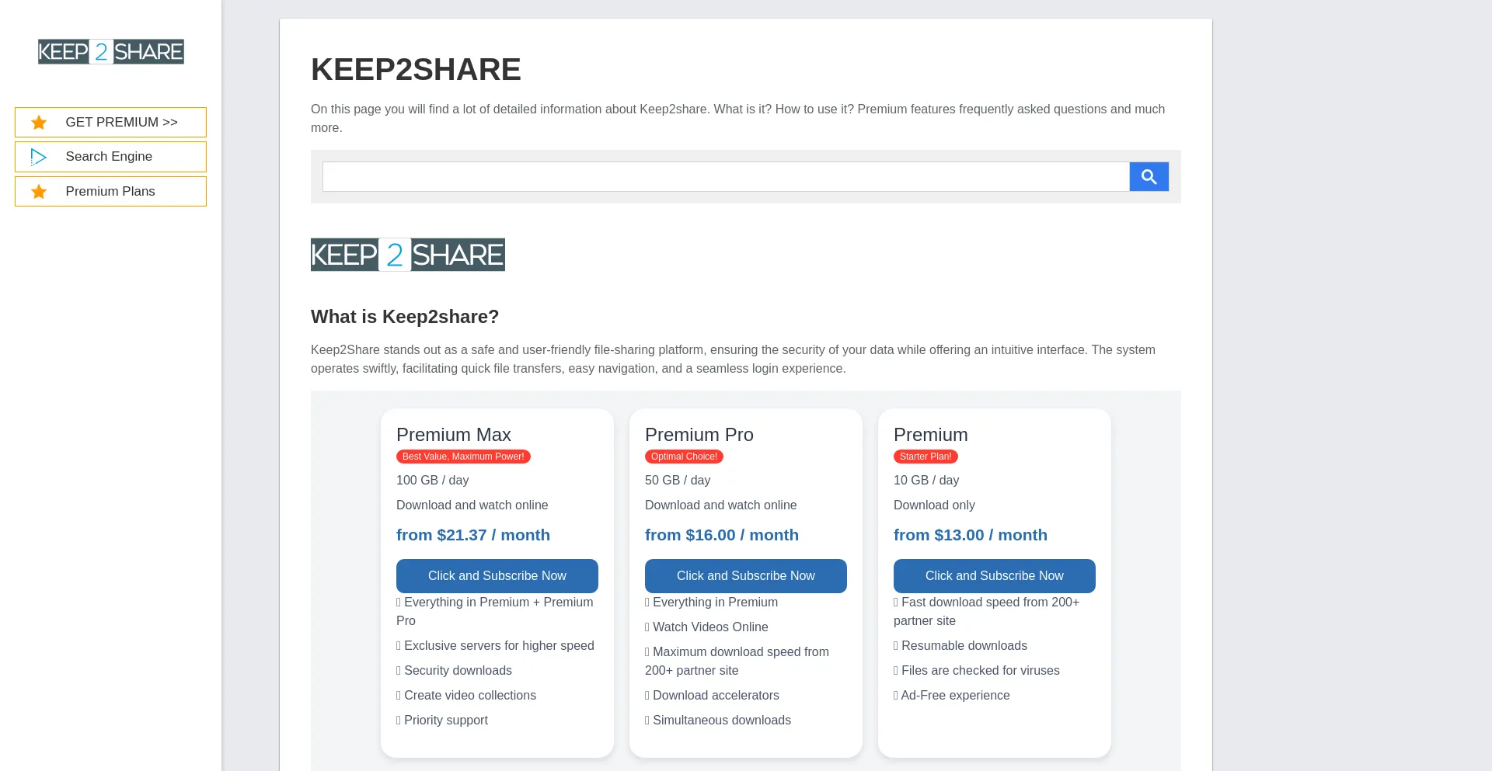1492x771 pixels.
Task: Click the 'from $16.00 / month' price
Action: coord(722,535)
